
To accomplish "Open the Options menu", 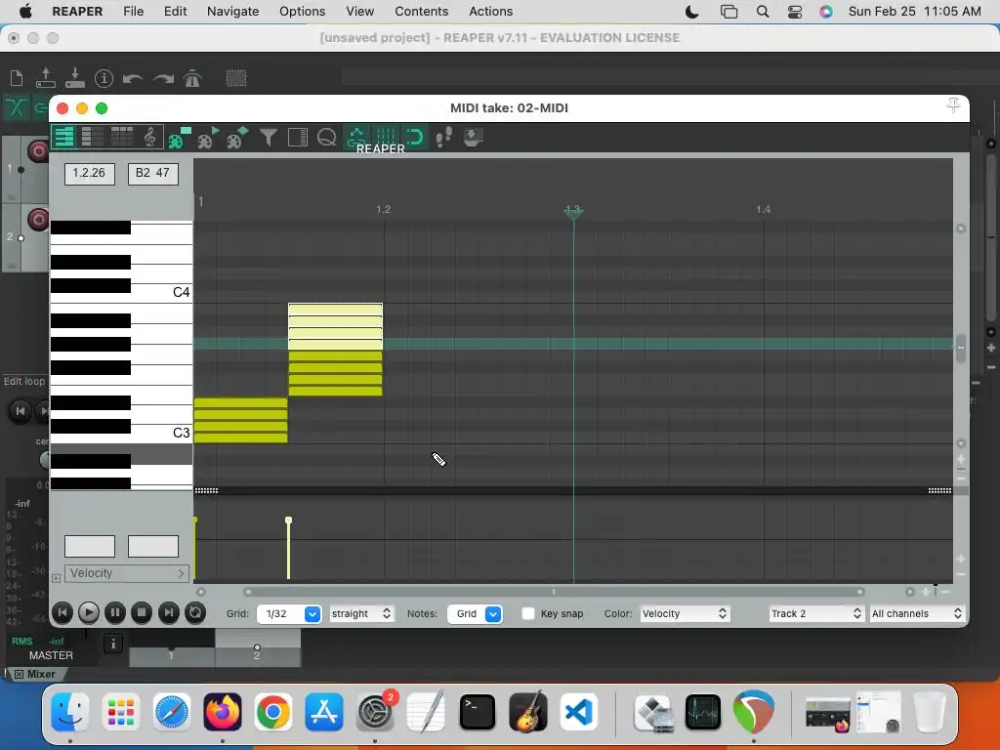I will (303, 12).
